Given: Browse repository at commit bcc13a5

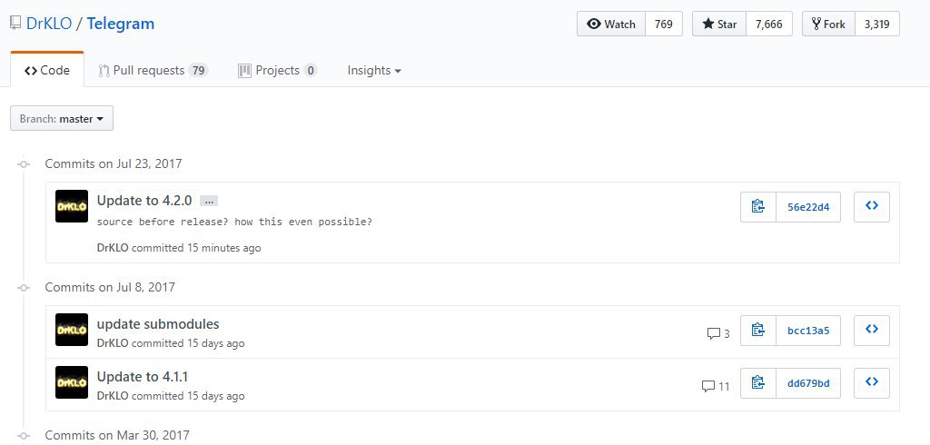Looking at the screenshot, I should tap(872, 331).
